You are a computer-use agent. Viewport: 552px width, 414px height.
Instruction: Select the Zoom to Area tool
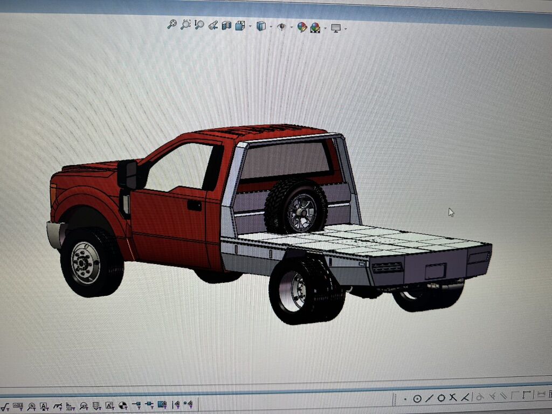(x=185, y=24)
